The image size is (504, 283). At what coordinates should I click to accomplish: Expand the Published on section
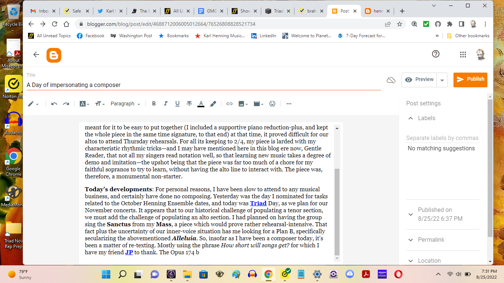[410, 214]
